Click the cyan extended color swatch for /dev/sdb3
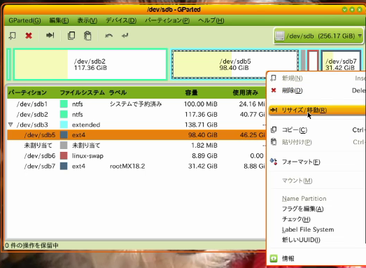Screen dimensions: 366x268 pos(64,125)
